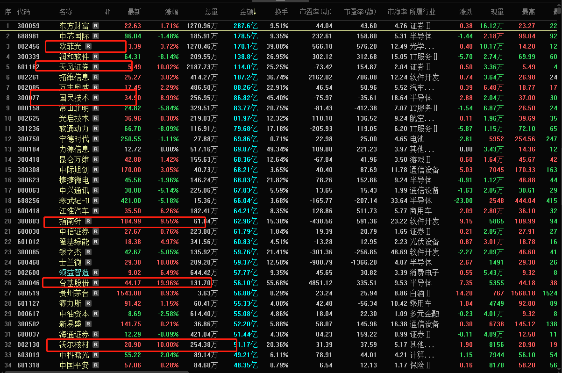Click the R badge beside 中油资本
Screen dimensions: 562x373
click(96, 314)
